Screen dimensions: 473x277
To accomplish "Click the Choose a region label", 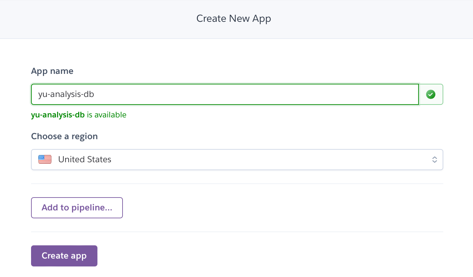I will tap(64, 136).
